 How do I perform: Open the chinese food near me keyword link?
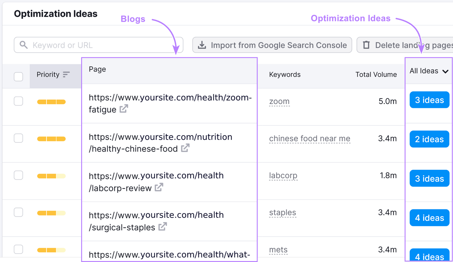pos(309,139)
